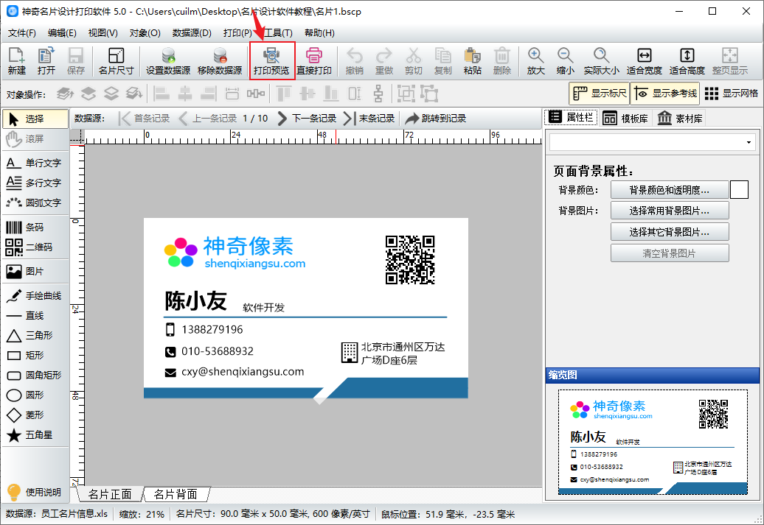Open the 打印预览 print preview tool
764x525 pixels.
tap(272, 61)
